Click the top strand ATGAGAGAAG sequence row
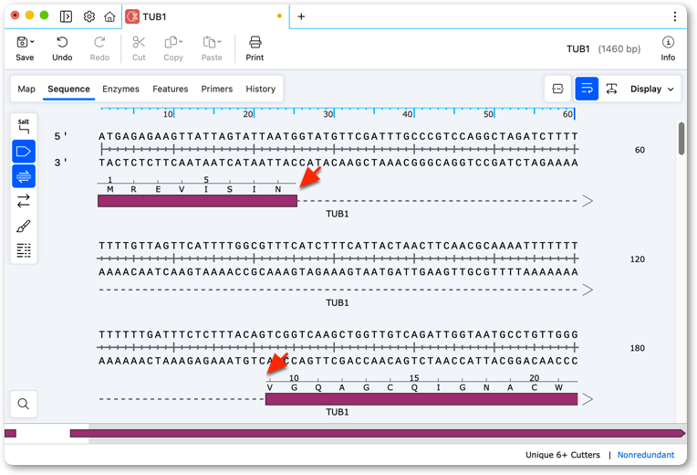The height and width of the screenshot is (475, 697). tap(338, 136)
